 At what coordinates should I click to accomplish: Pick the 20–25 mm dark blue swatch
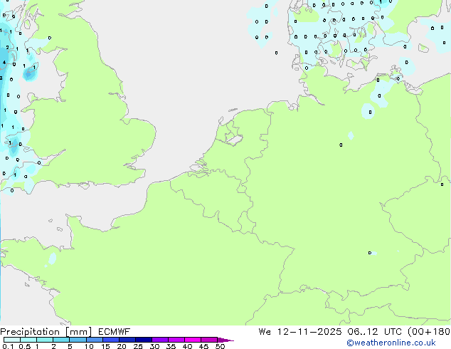coord(127,340)
